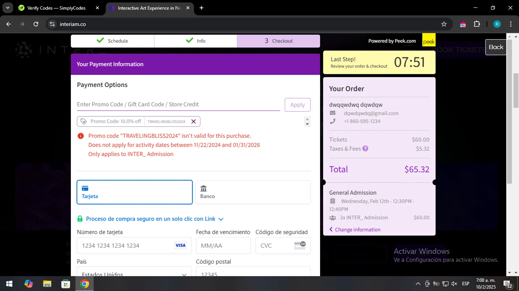Close the Verify Codes — SimplyCodes tab
This screenshot has width=519, height=291.
[97, 8]
